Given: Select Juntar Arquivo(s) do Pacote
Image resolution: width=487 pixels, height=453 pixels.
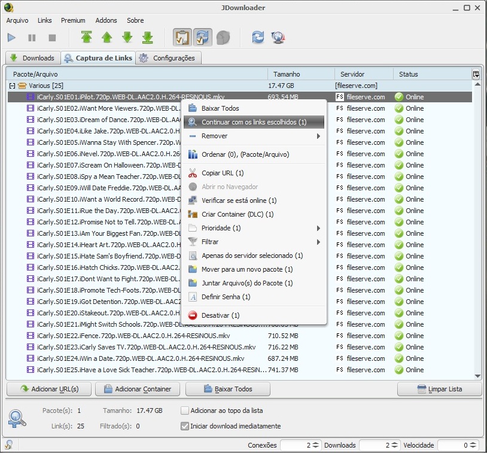Looking at the screenshot, I should tap(254, 283).
